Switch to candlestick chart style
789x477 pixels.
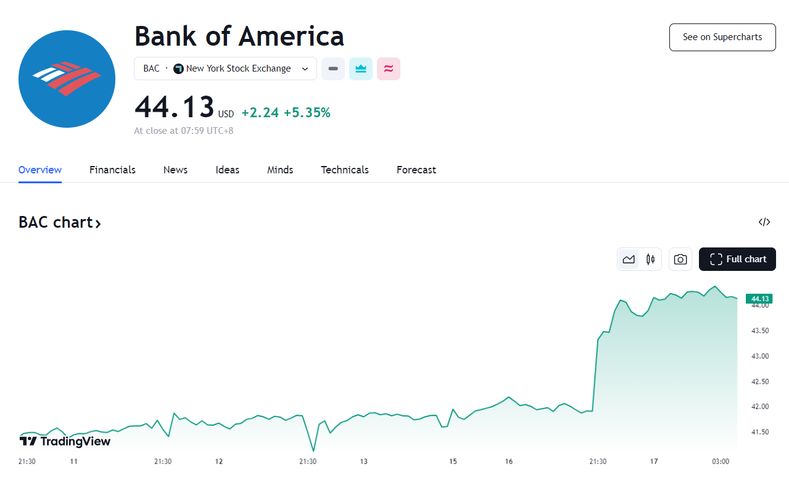tap(650, 259)
